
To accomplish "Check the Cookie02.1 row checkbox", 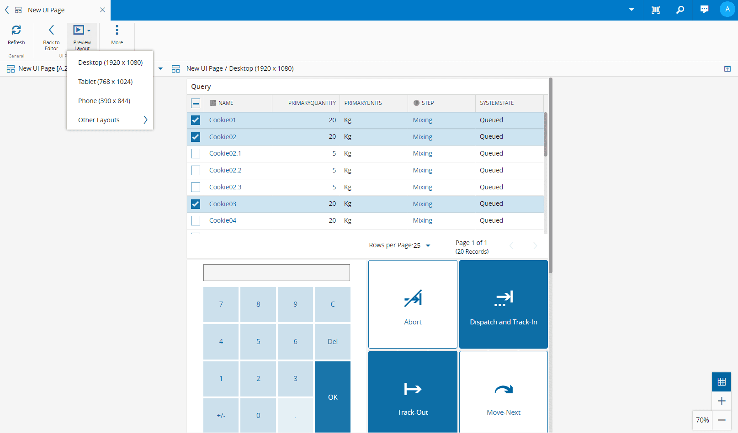I will click(196, 153).
